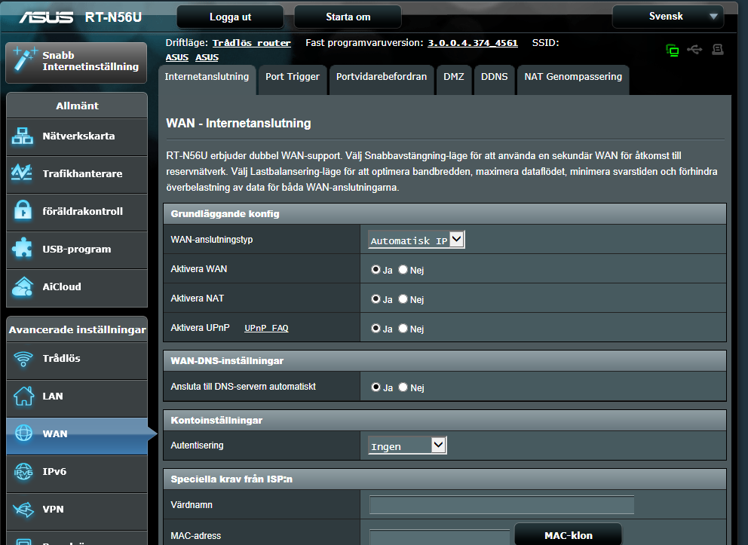Click the Trådlös wifi icon
The height and width of the screenshot is (545, 748).
pos(23,359)
